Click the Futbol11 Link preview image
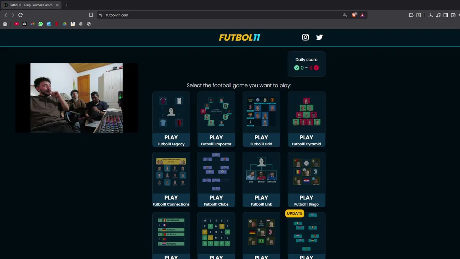 click(261, 173)
